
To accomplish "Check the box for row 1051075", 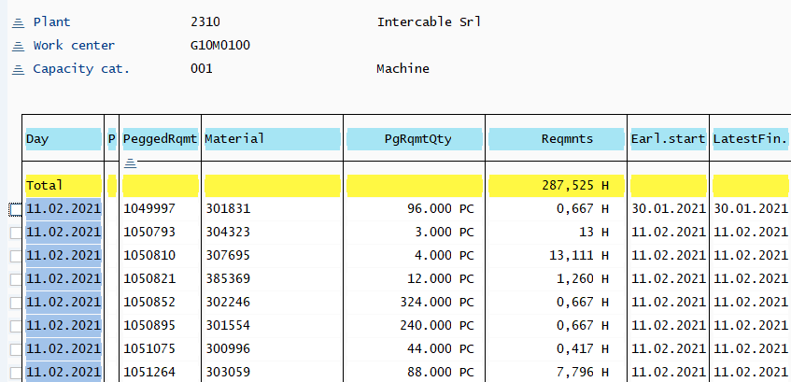I will [15, 350].
